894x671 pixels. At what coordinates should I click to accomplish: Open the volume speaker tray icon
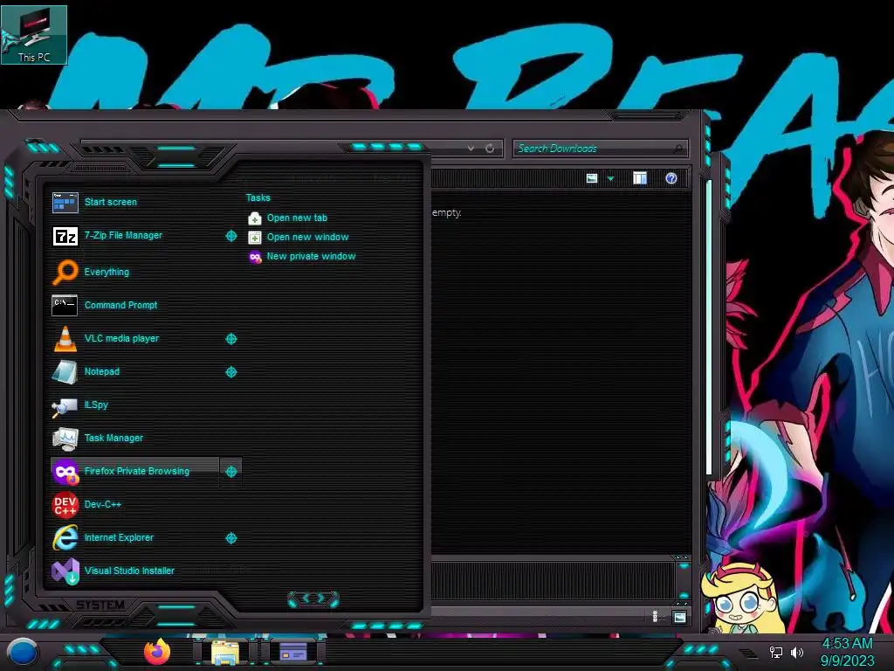pyautogui.click(x=796, y=652)
